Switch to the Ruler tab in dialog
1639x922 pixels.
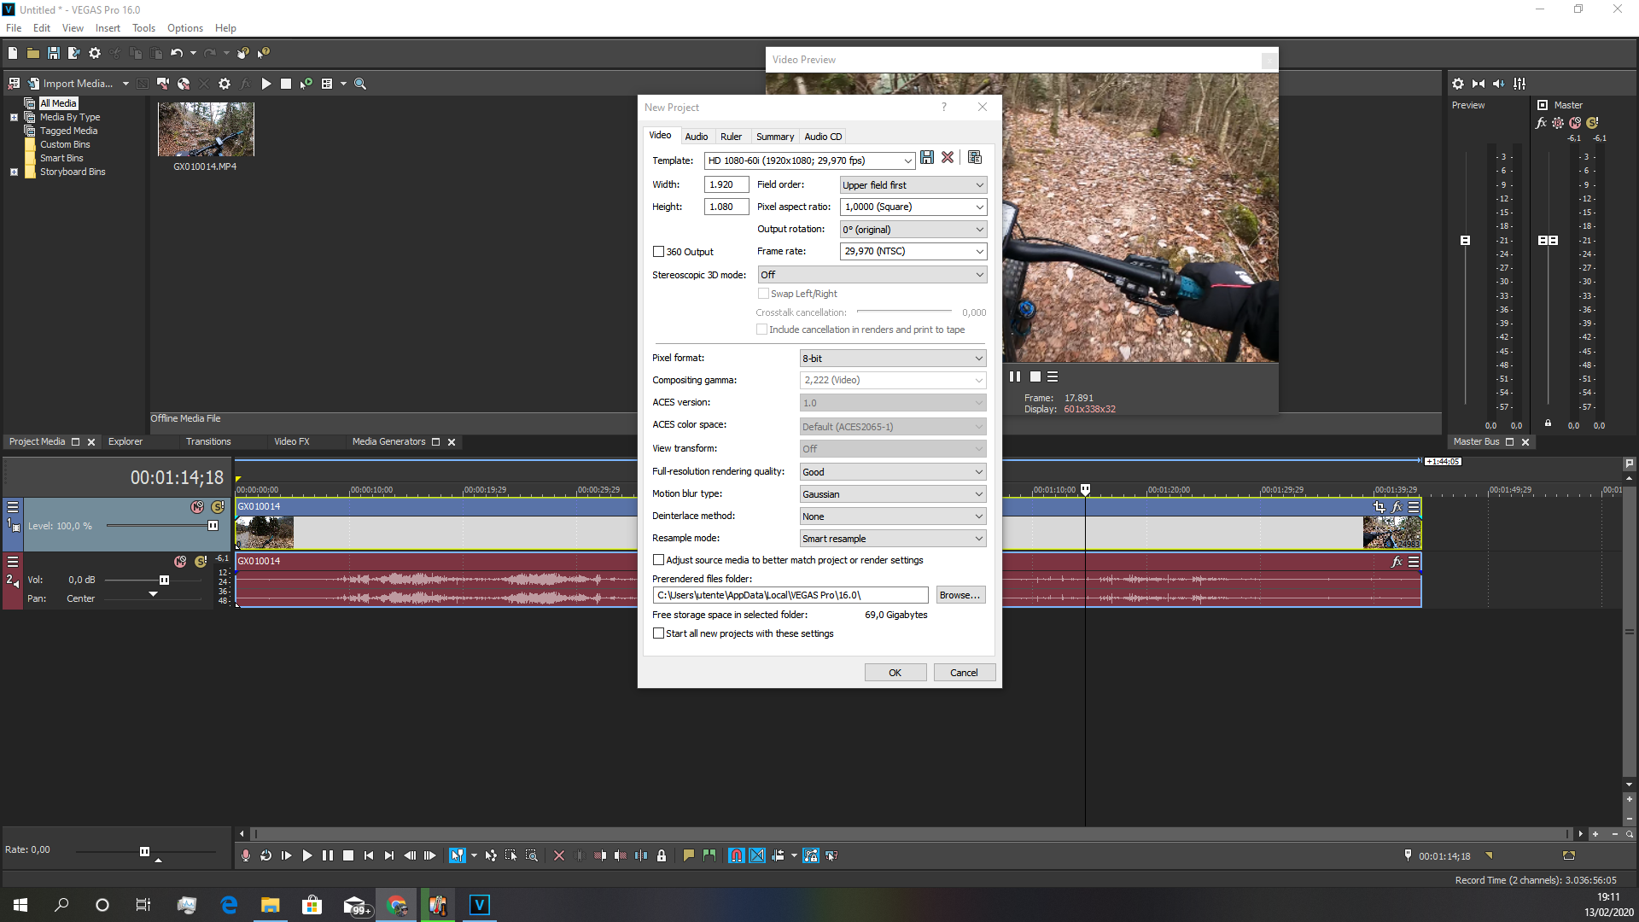tap(731, 137)
